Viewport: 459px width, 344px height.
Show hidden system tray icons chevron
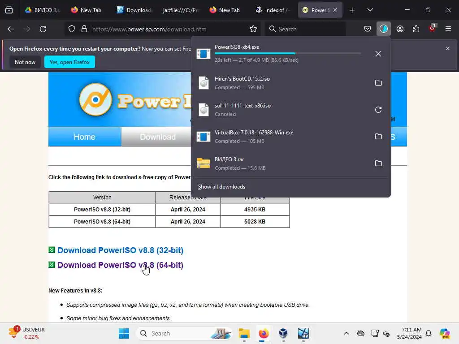pos(346,333)
